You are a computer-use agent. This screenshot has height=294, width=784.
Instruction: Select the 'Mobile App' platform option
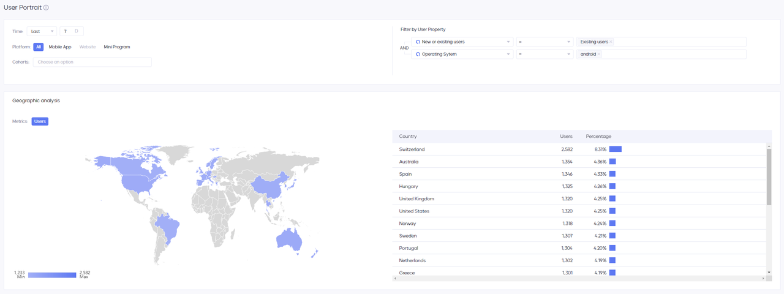tap(60, 47)
